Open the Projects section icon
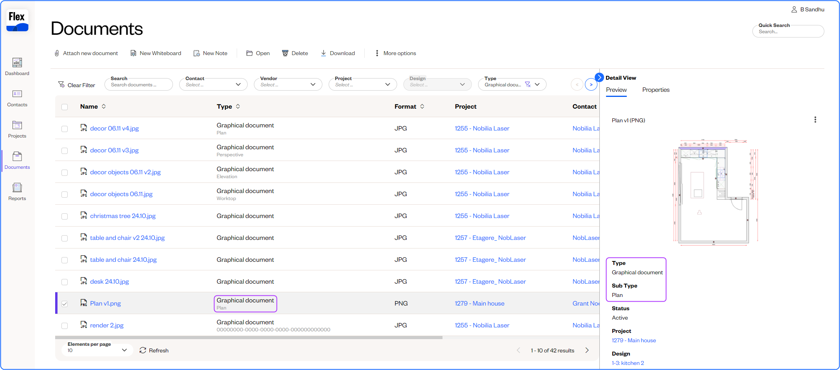The image size is (840, 370). 17,125
